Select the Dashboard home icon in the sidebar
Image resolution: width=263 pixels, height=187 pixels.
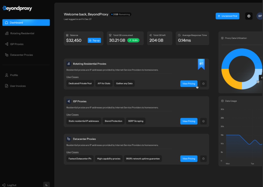pyautogui.click(x=6, y=23)
